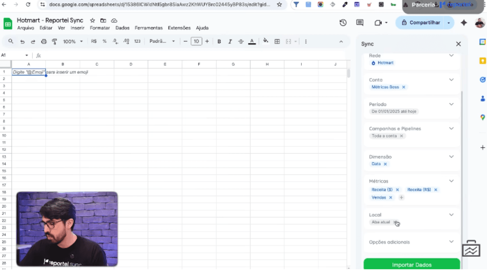Click the print icon
Image resolution: width=487 pixels, height=272 pixels.
pos(44,41)
